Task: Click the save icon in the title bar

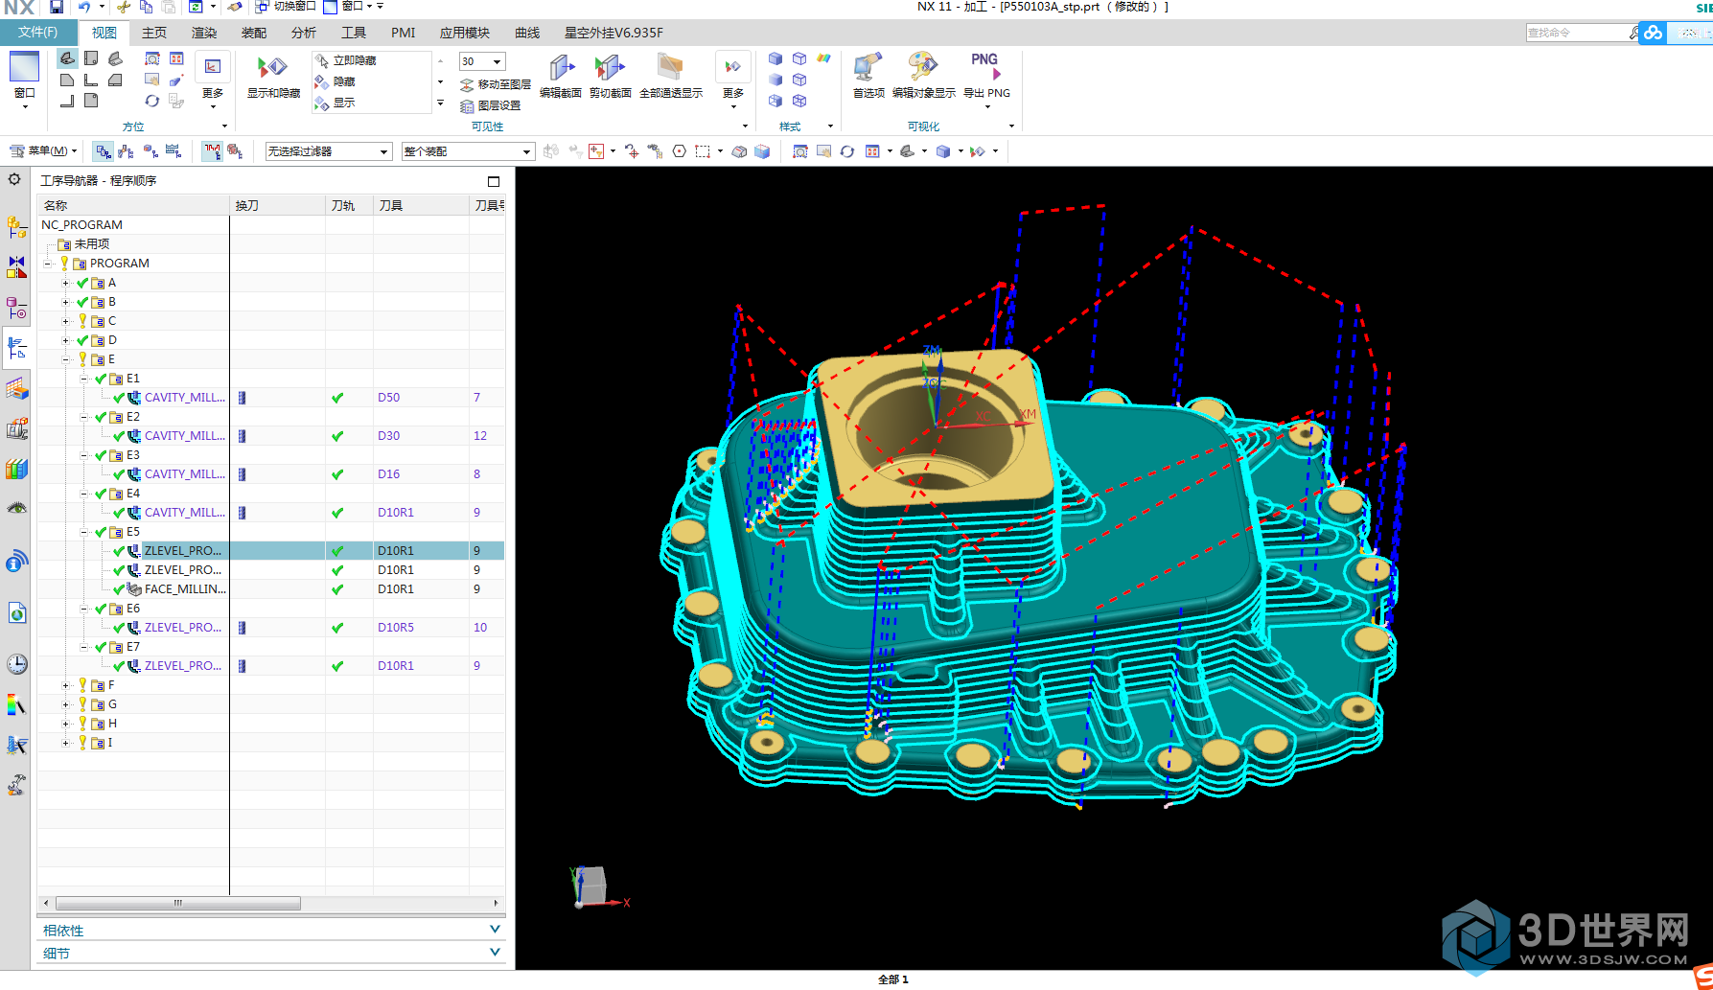Action: 57,7
